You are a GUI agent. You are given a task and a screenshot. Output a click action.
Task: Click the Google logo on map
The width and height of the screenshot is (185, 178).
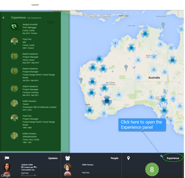point(6,175)
